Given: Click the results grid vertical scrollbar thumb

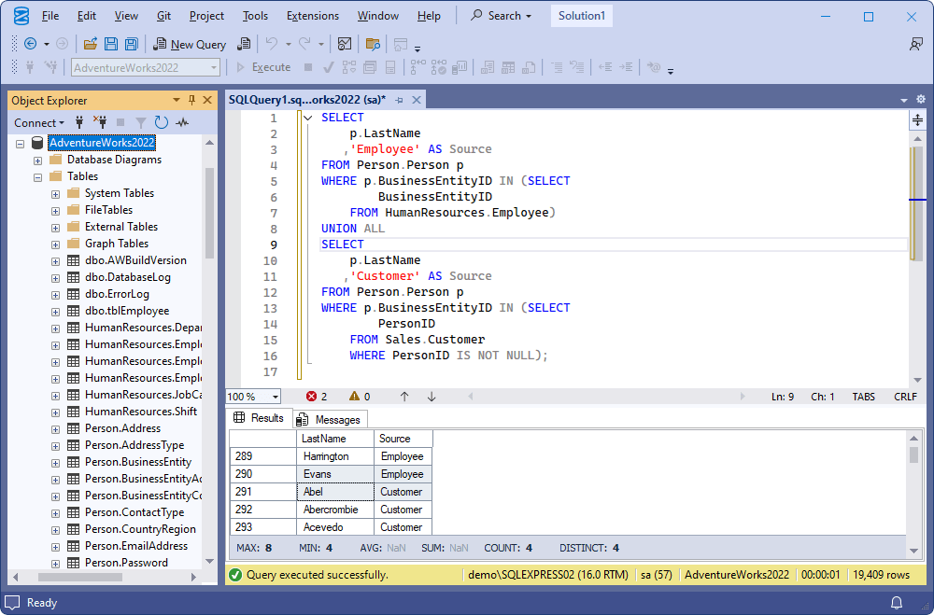Looking at the screenshot, I should (x=913, y=454).
